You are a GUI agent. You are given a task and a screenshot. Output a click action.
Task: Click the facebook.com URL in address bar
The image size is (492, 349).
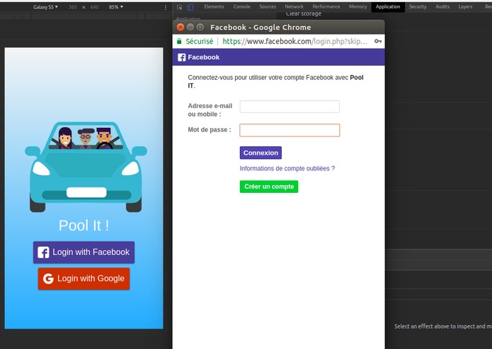[294, 41]
